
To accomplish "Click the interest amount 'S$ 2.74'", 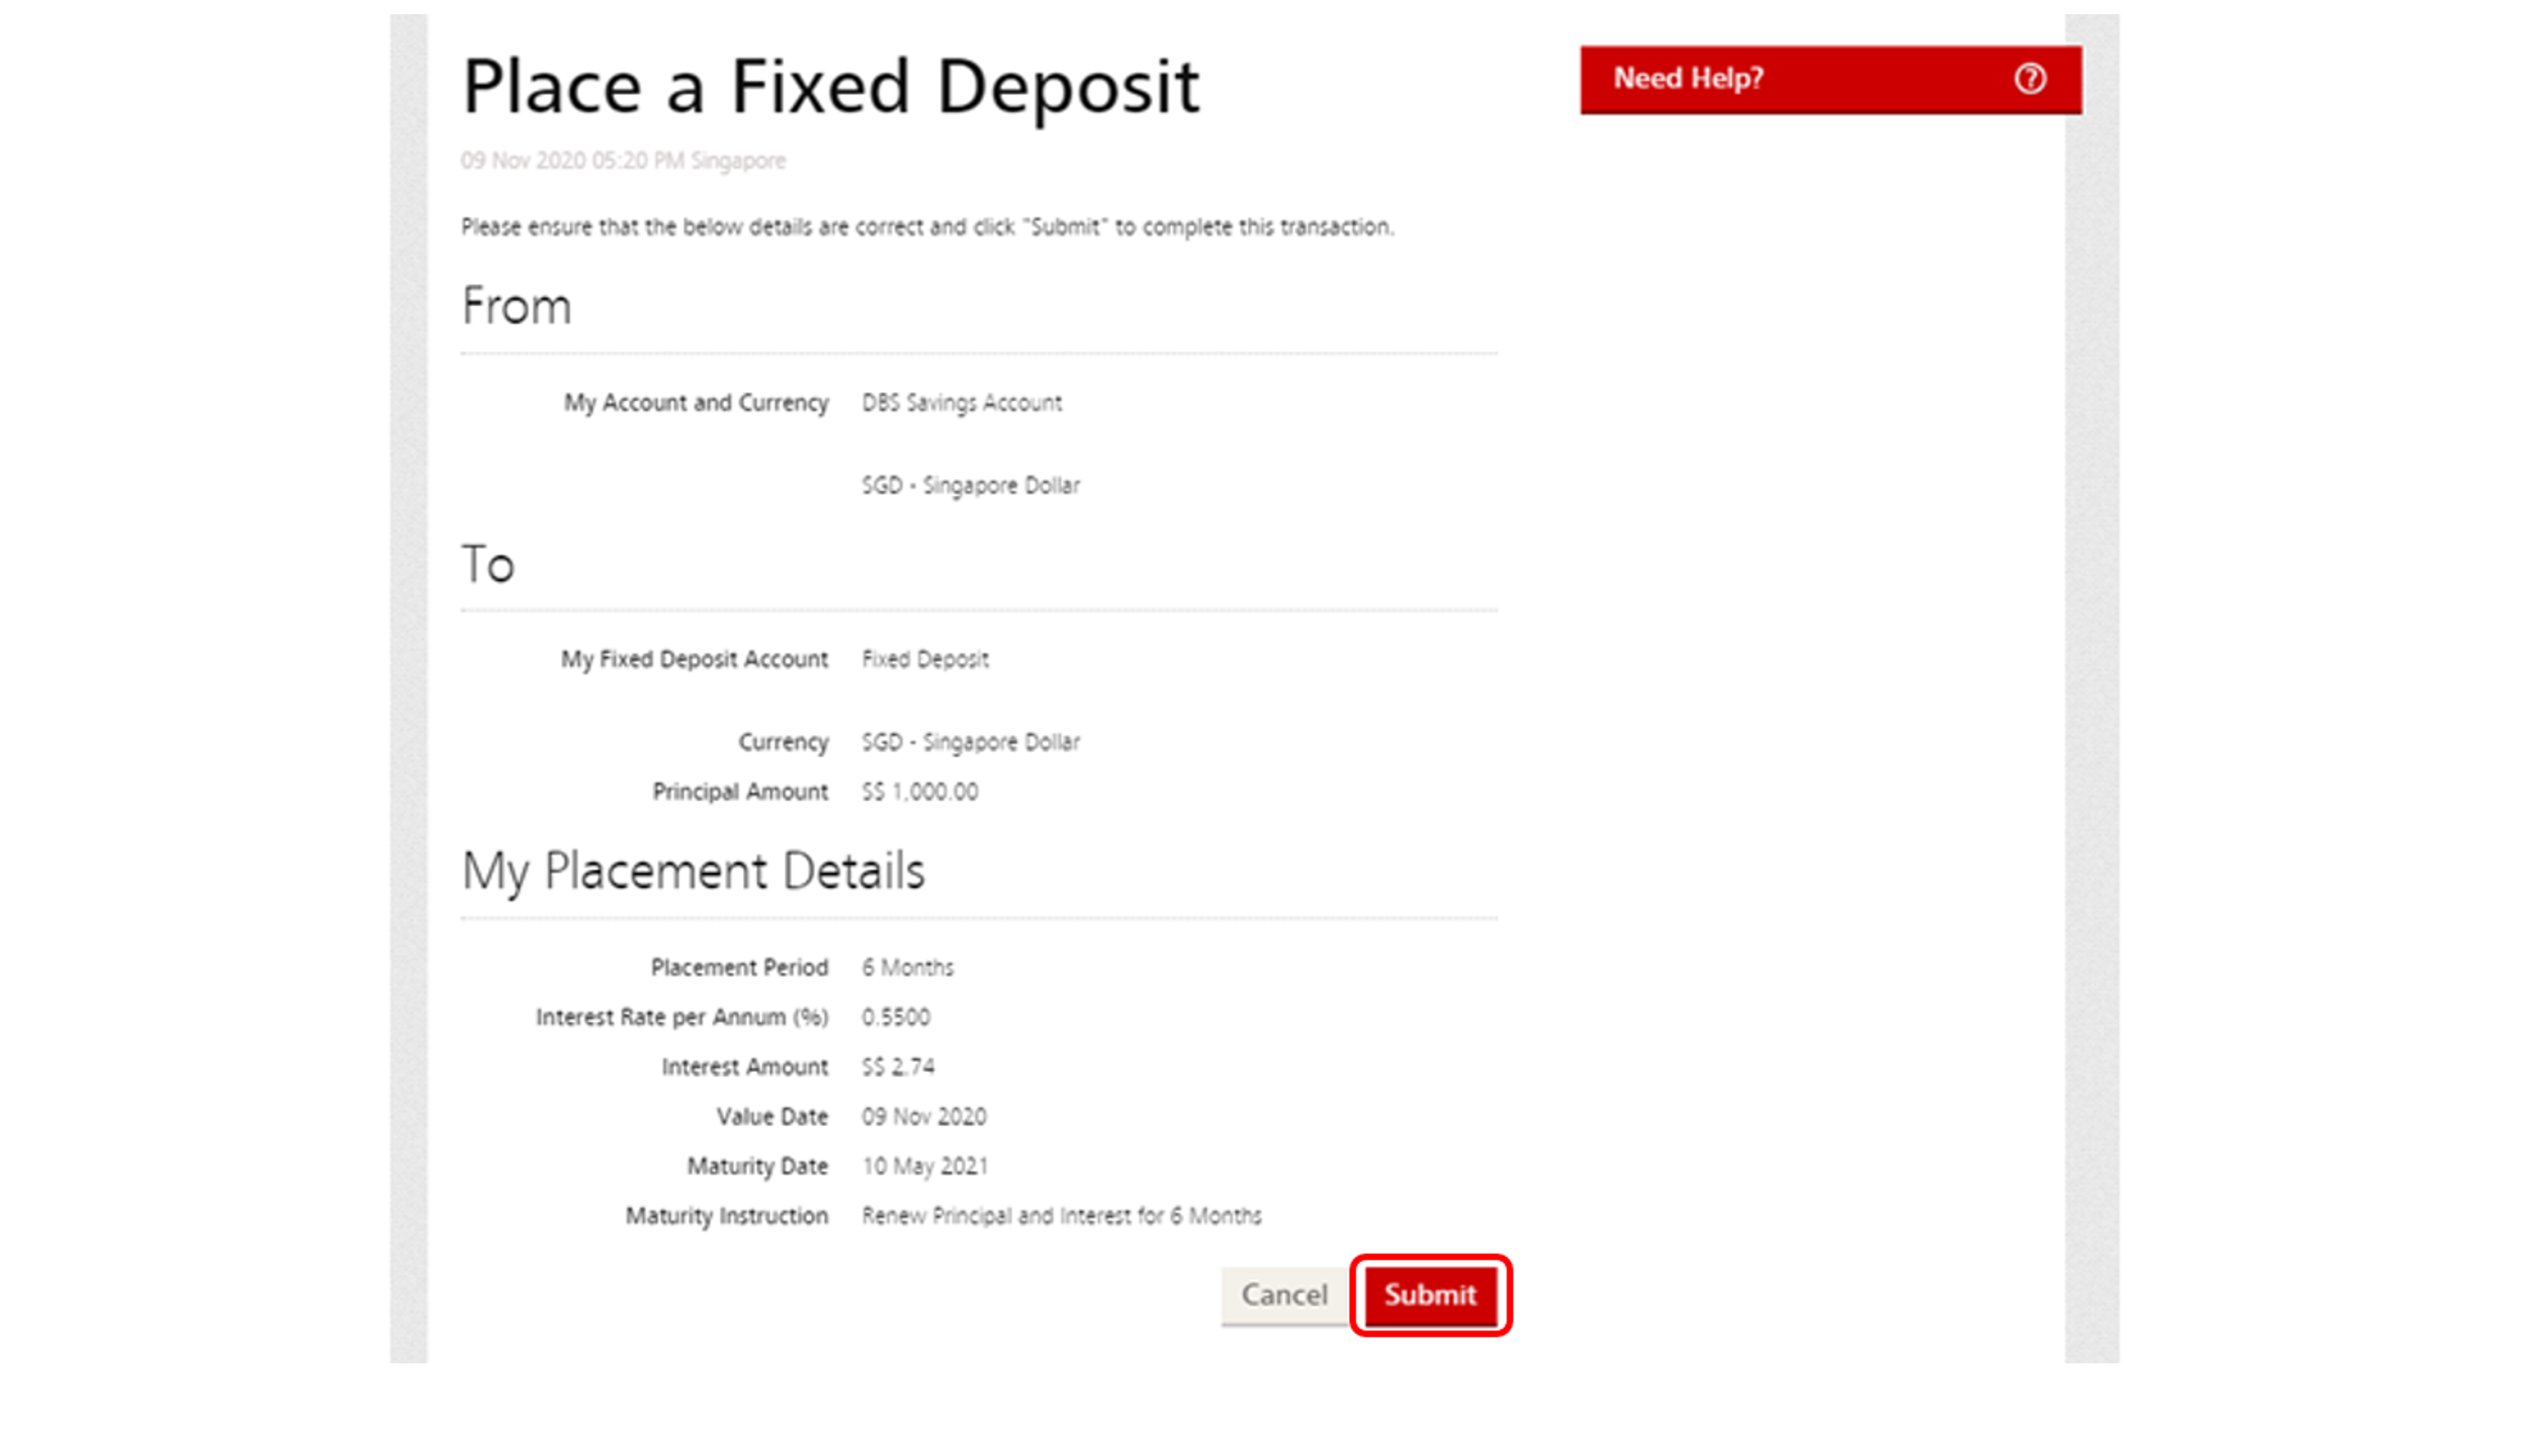I will [898, 1067].
